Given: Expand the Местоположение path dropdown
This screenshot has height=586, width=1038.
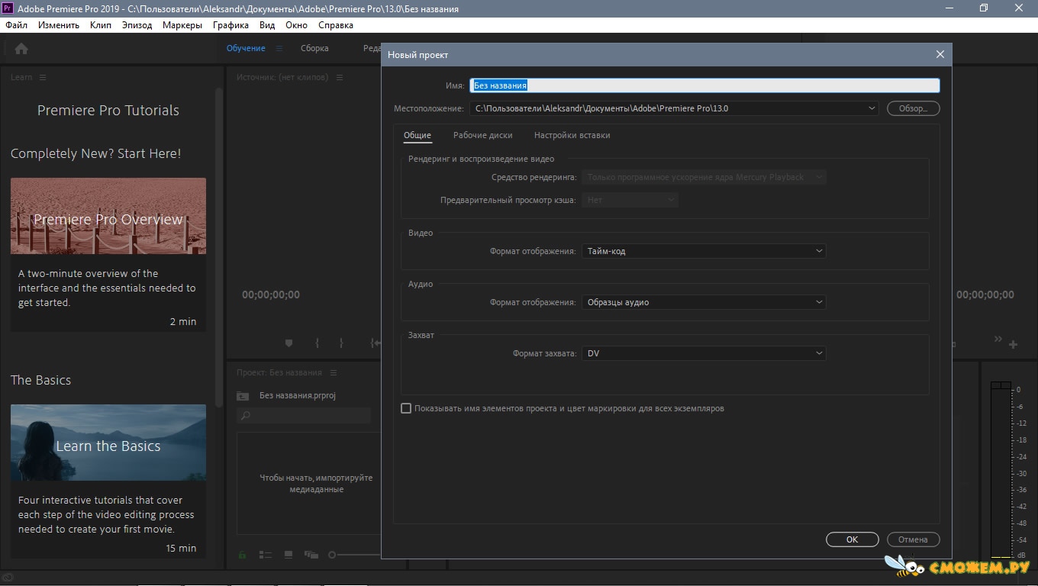Looking at the screenshot, I should click(x=872, y=108).
